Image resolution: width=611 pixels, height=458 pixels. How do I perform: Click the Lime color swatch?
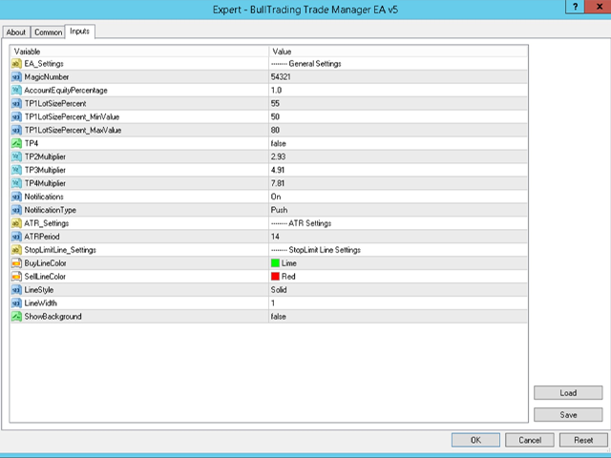[276, 263]
